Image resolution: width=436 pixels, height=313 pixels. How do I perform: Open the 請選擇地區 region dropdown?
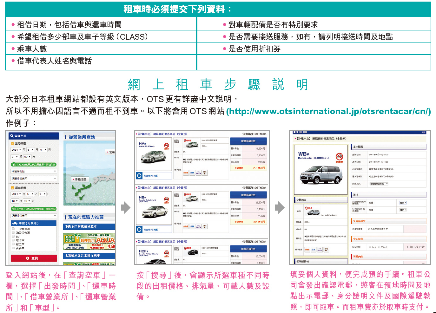point(34,171)
